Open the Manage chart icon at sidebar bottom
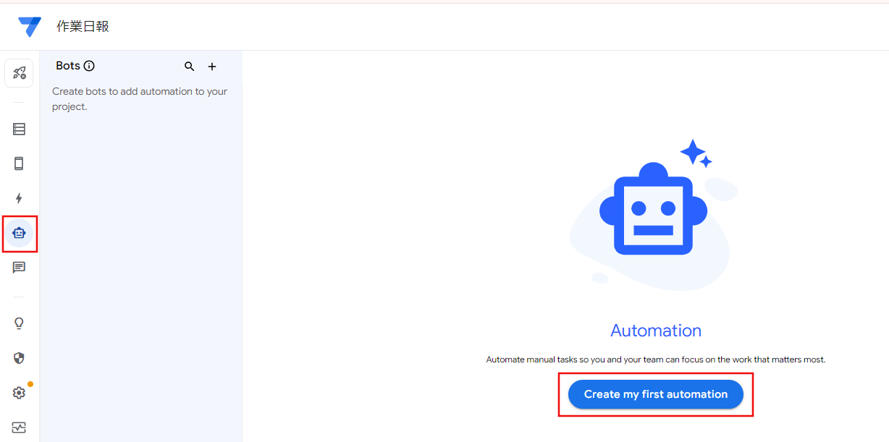889x442 pixels. click(x=19, y=428)
